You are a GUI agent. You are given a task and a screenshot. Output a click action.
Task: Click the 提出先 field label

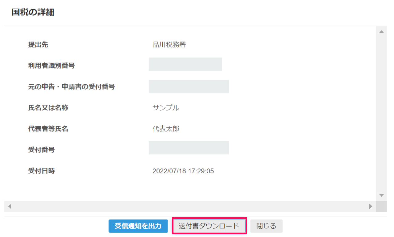point(38,45)
